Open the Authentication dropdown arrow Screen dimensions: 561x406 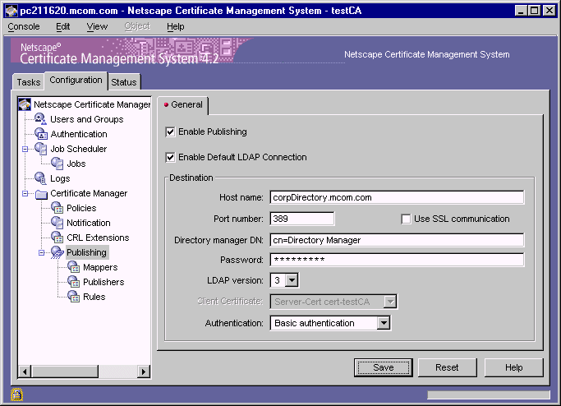click(384, 323)
